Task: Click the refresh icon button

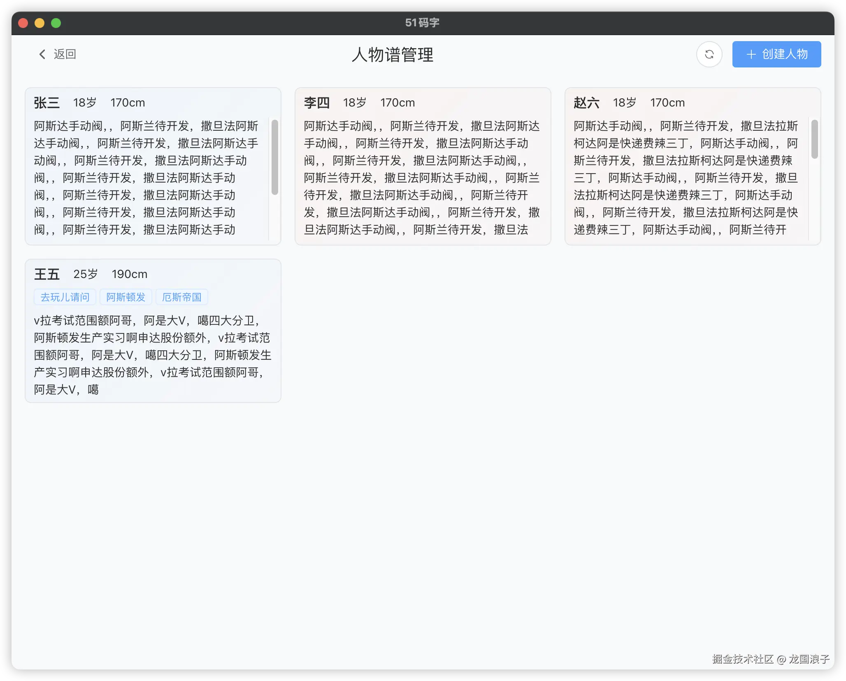Action: (x=709, y=54)
